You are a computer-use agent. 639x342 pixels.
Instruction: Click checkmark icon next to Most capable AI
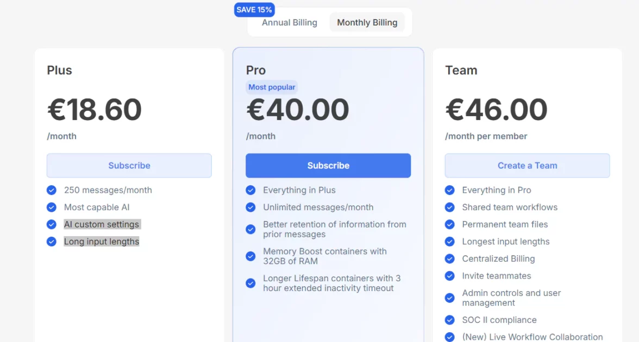coord(52,207)
